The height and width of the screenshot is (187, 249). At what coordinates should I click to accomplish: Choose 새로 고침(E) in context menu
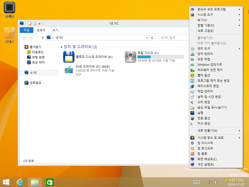pos(216,31)
